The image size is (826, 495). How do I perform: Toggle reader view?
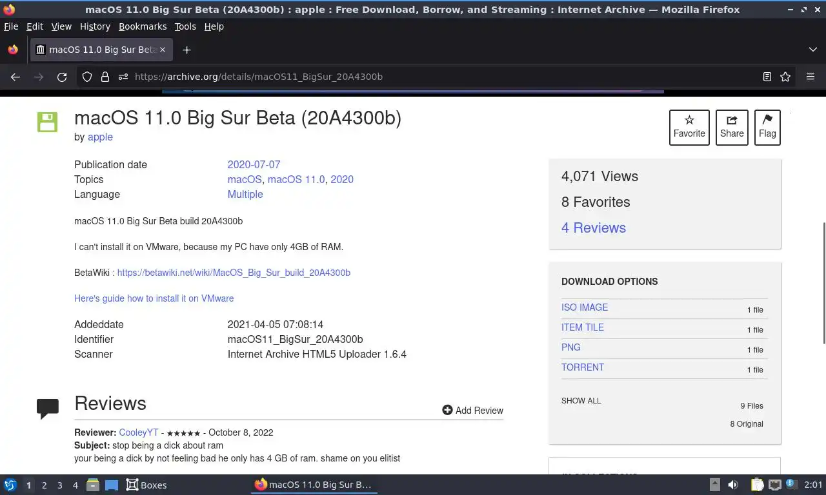click(767, 77)
